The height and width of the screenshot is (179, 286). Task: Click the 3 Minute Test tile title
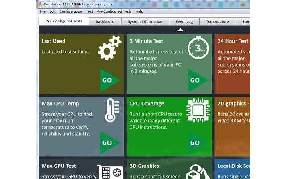[x=146, y=41]
